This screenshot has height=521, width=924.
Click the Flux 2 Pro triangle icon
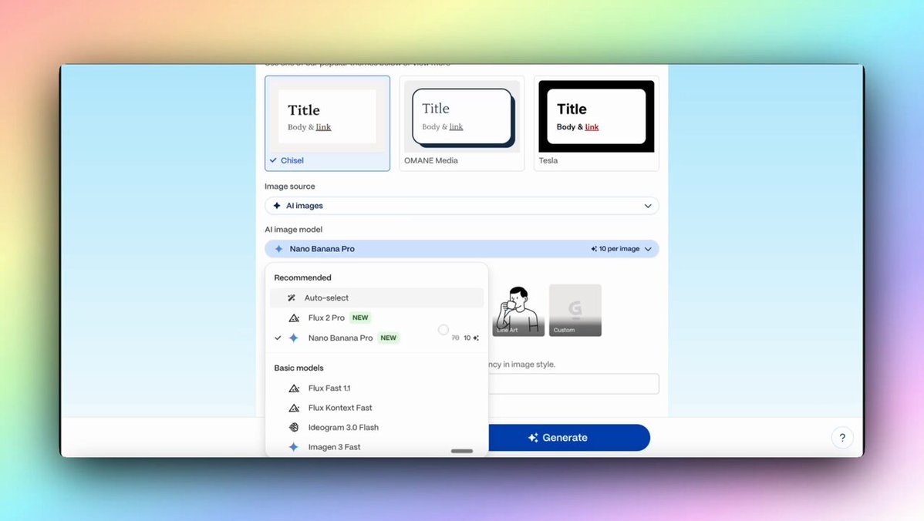point(294,318)
